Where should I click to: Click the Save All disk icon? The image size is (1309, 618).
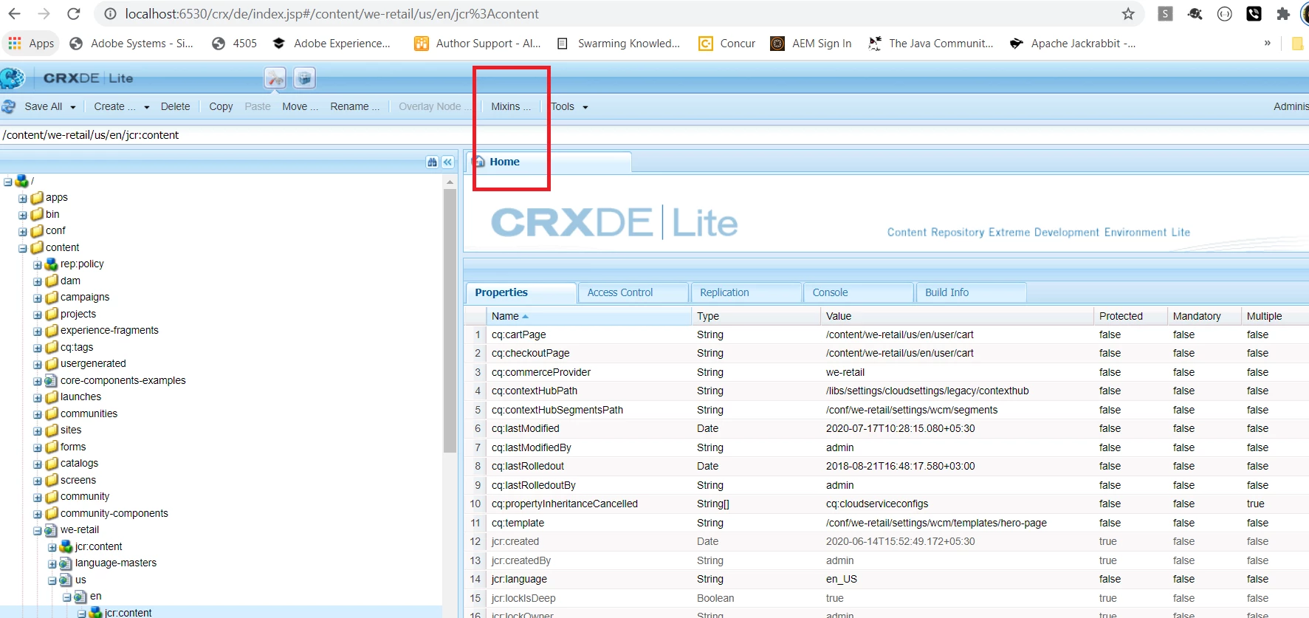(x=9, y=106)
